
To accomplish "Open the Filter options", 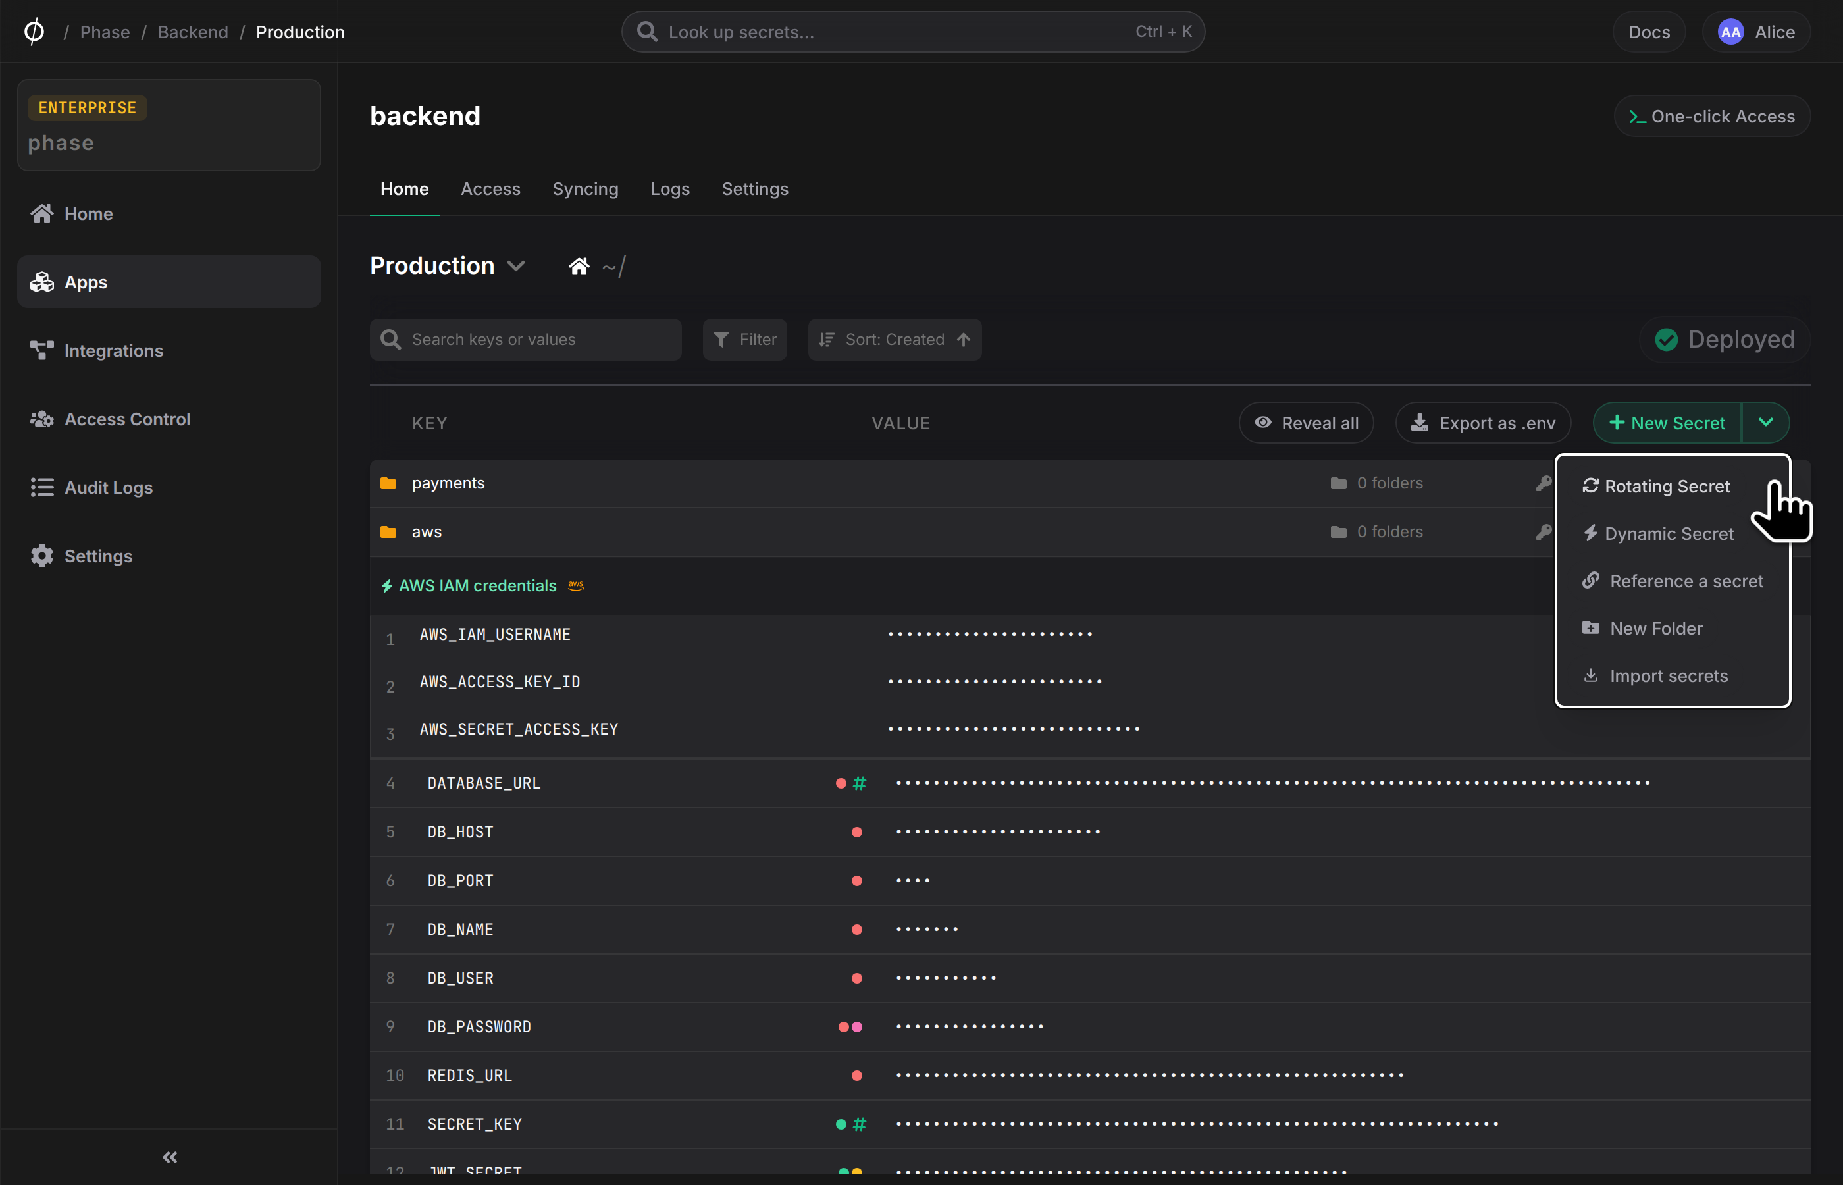I will (744, 339).
